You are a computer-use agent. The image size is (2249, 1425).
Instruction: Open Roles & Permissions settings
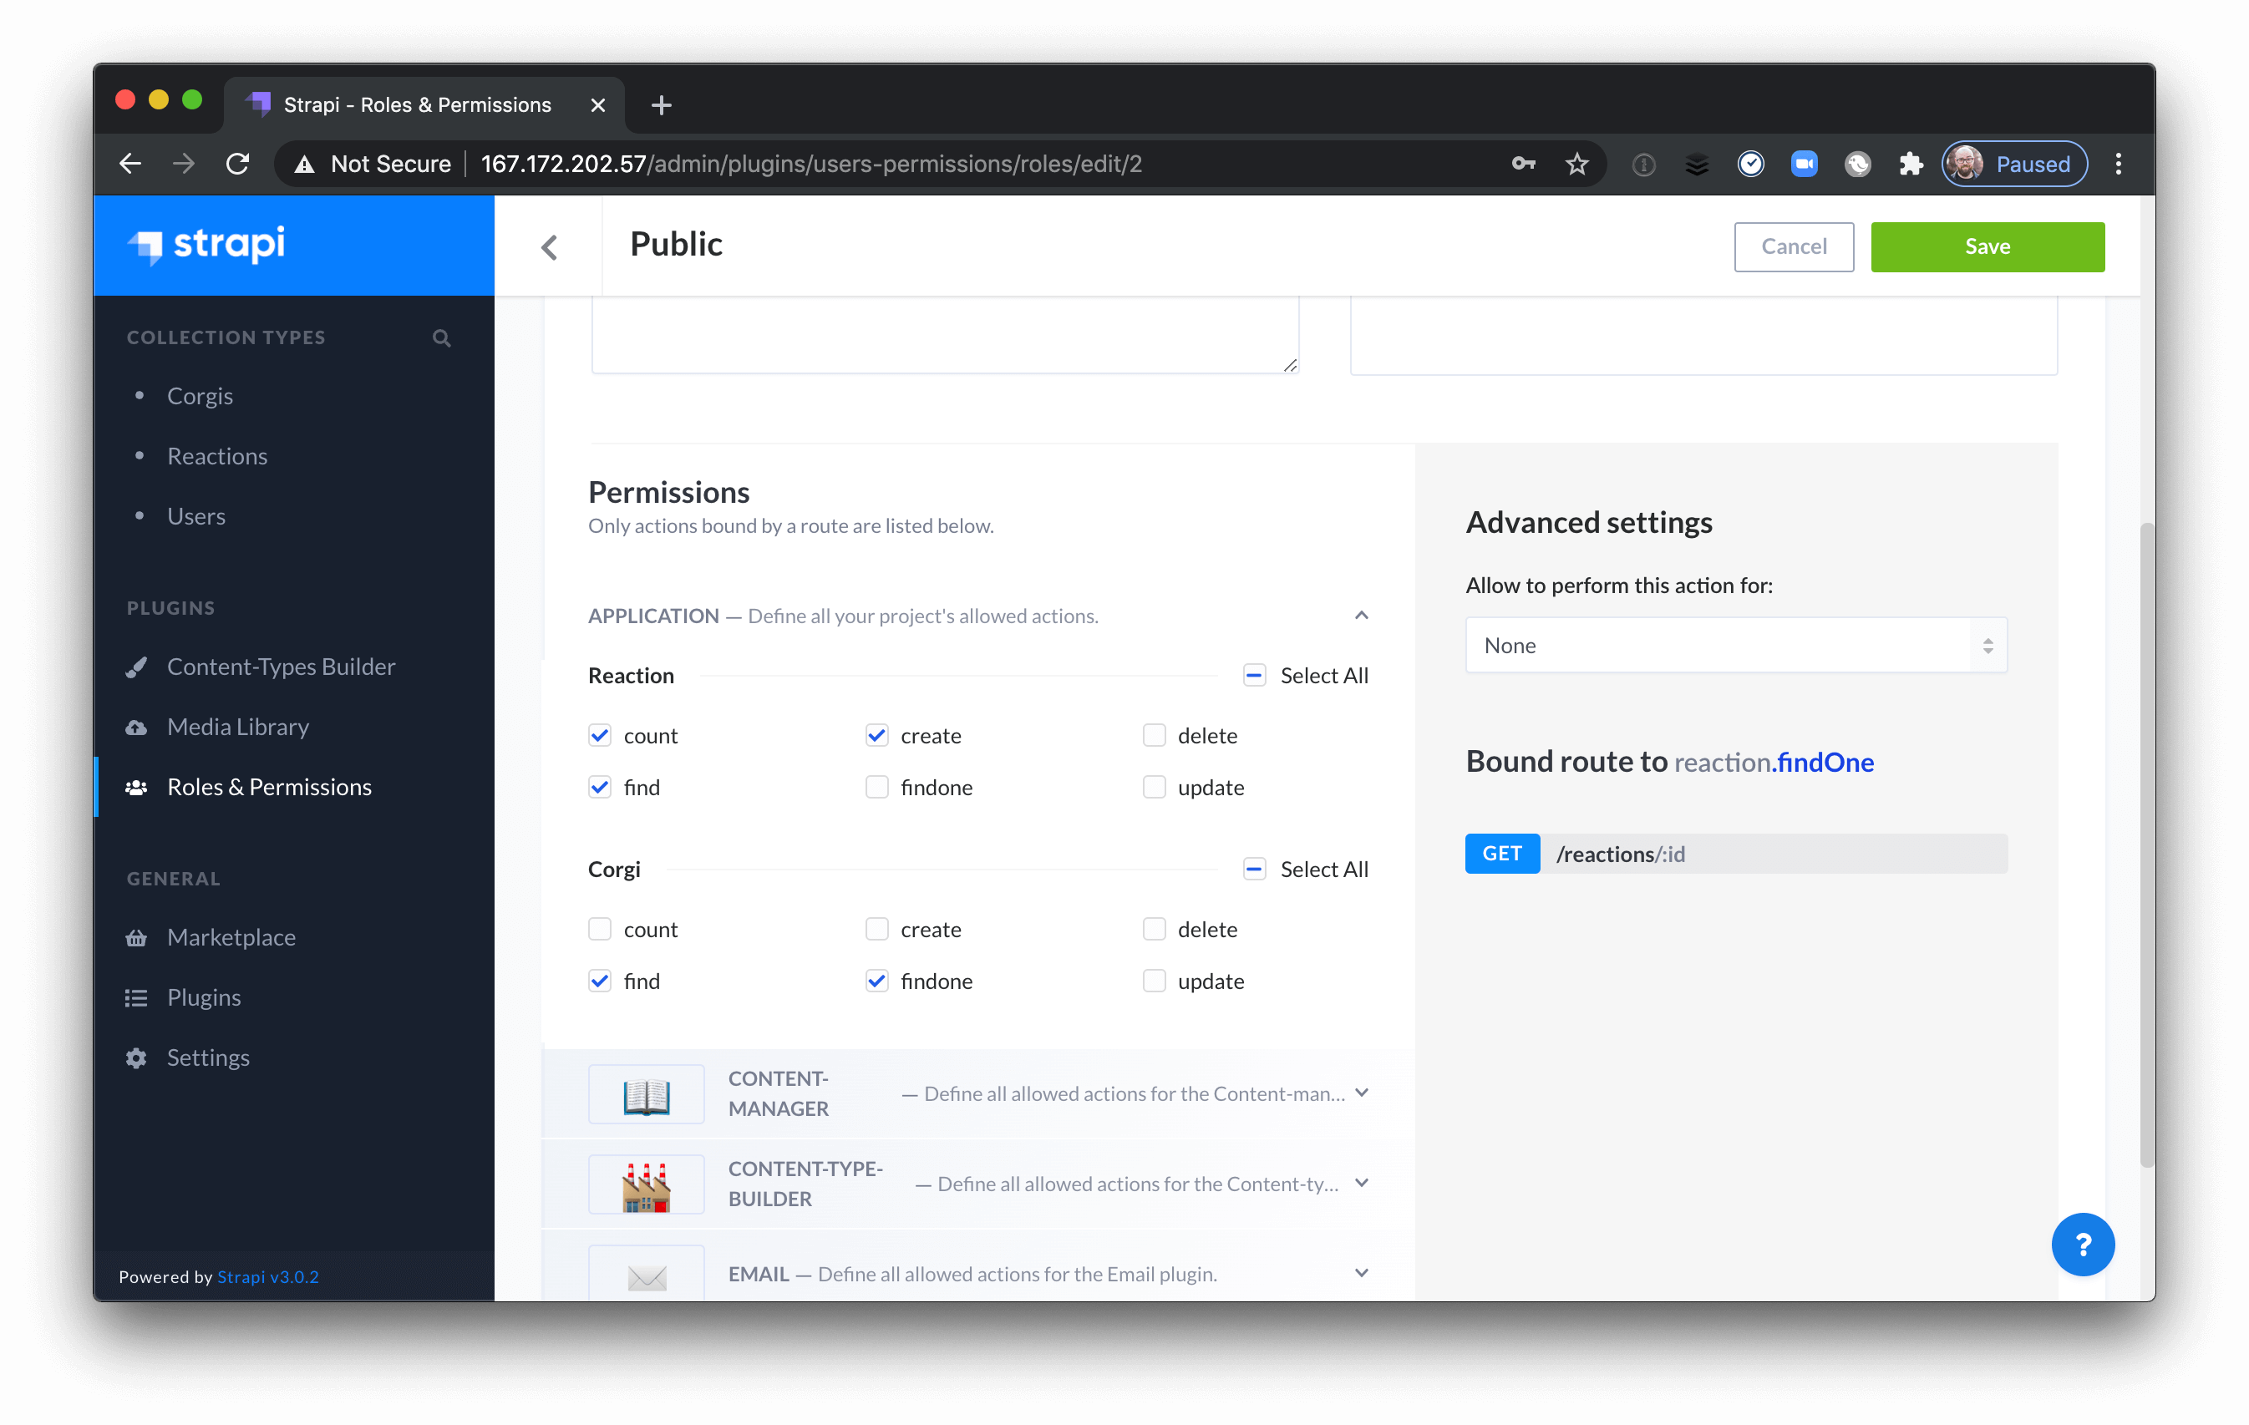[x=269, y=787]
